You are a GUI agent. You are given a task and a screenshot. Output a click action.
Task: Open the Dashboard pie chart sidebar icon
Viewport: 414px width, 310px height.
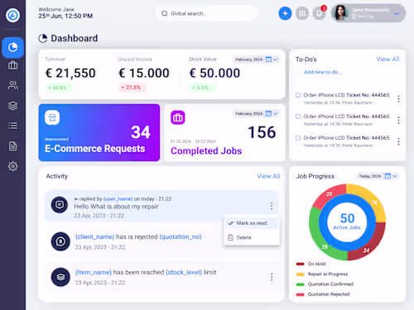point(12,47)
